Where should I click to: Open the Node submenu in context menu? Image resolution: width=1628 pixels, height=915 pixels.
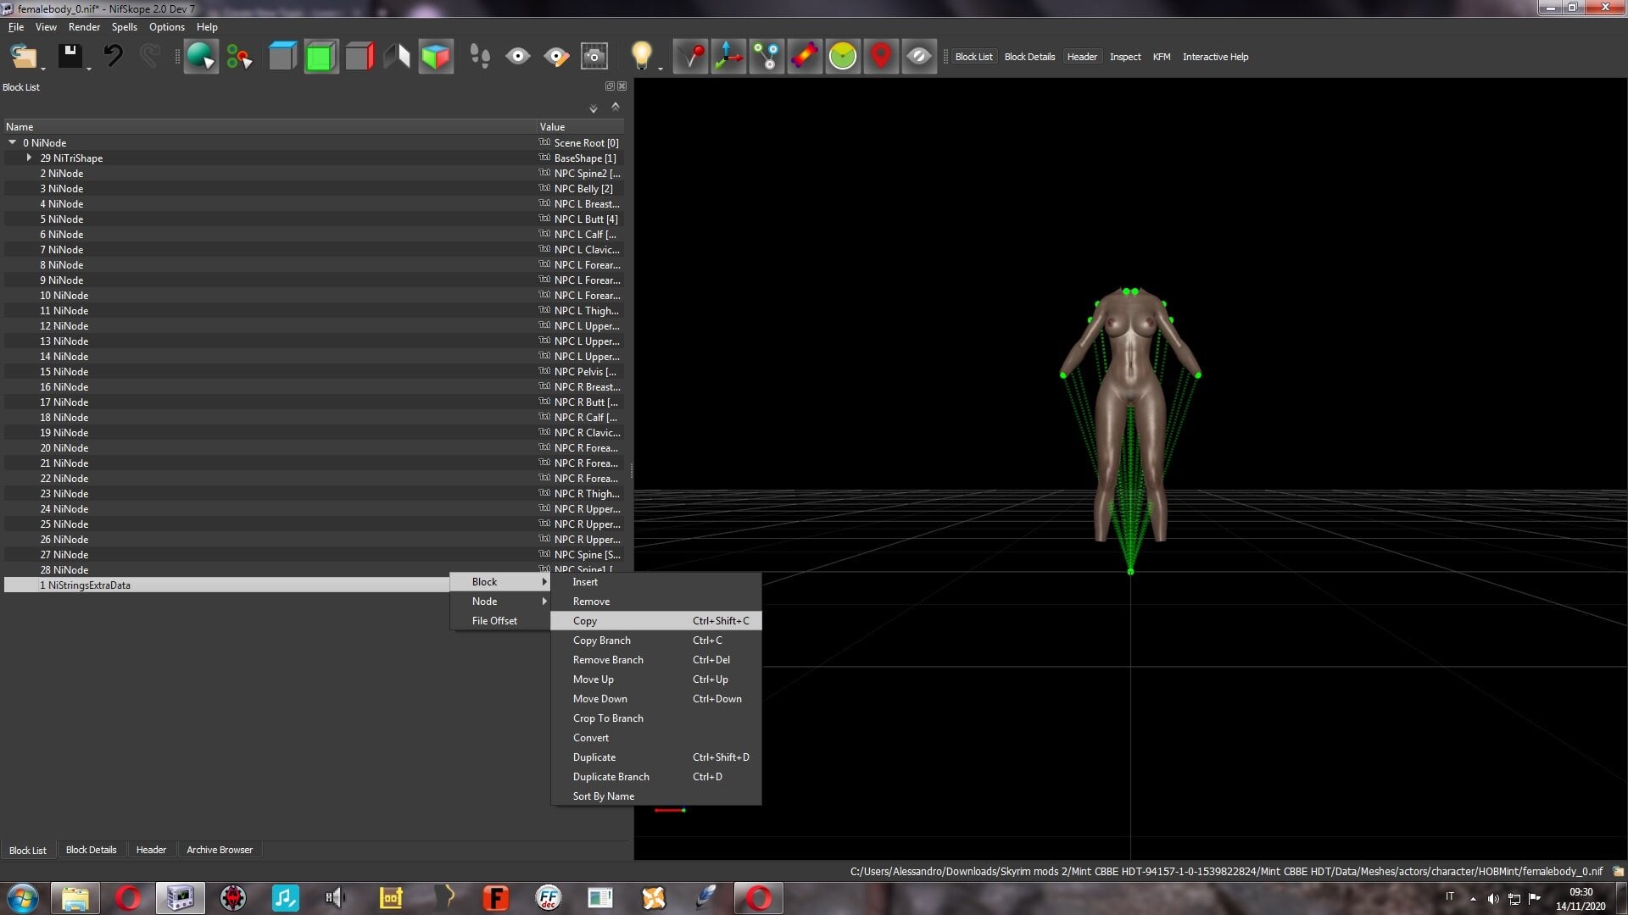(x=500, y=602)
